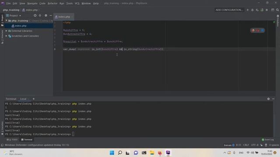Open the Window menu

[86, 3]
